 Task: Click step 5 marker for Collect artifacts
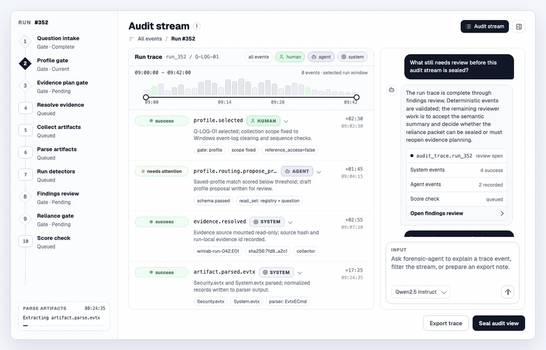coord(25,130)
